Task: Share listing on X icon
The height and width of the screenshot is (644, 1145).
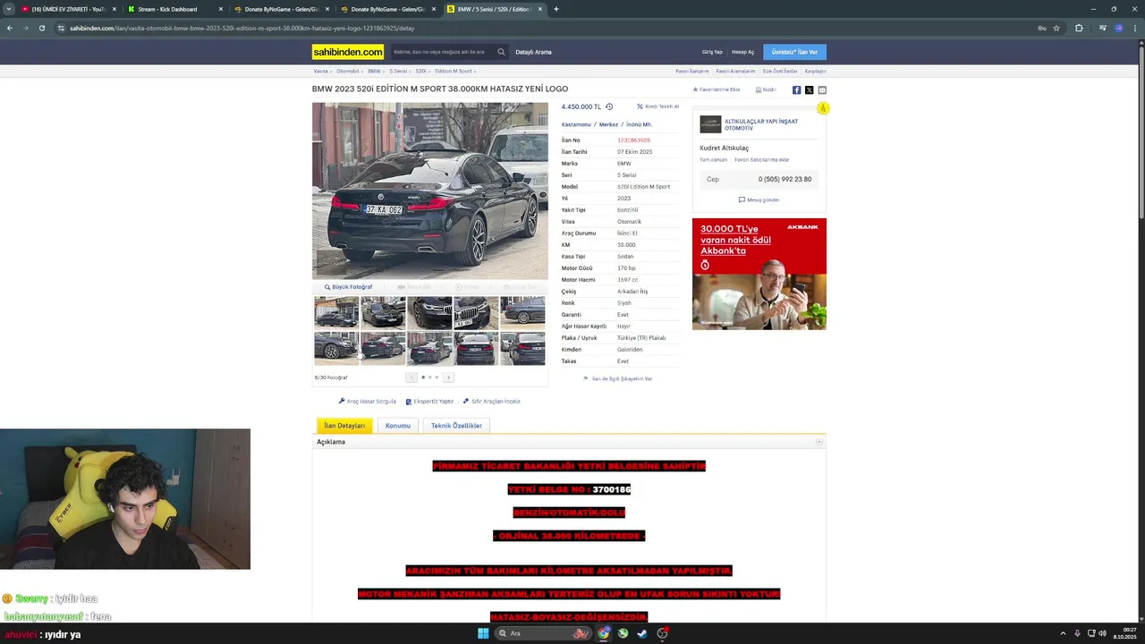Action: 809,89
